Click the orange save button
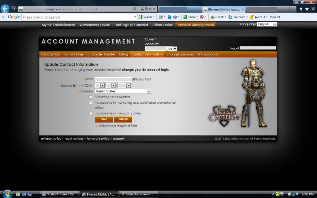The height and width of the screenshot is (198, 317). 104,119
